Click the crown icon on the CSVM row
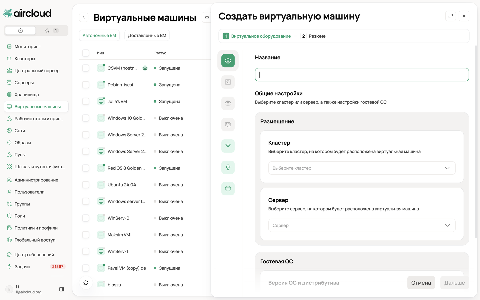The image size is (480, 300). point(145,68)
